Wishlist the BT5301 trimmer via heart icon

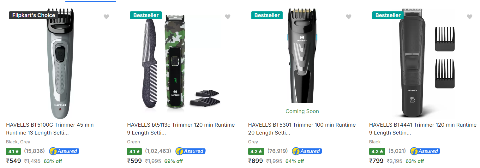(x=348, y=17)
